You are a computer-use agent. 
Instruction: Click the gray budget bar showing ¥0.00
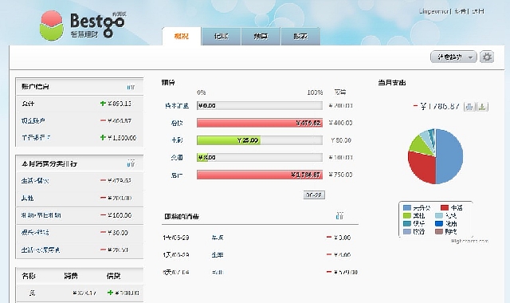coord(260,105)
